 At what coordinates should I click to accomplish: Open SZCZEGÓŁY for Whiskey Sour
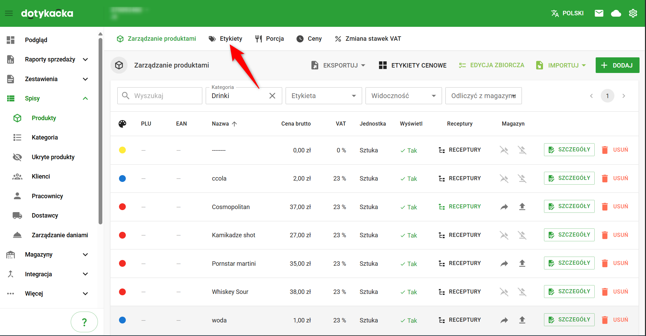[569, 292]
